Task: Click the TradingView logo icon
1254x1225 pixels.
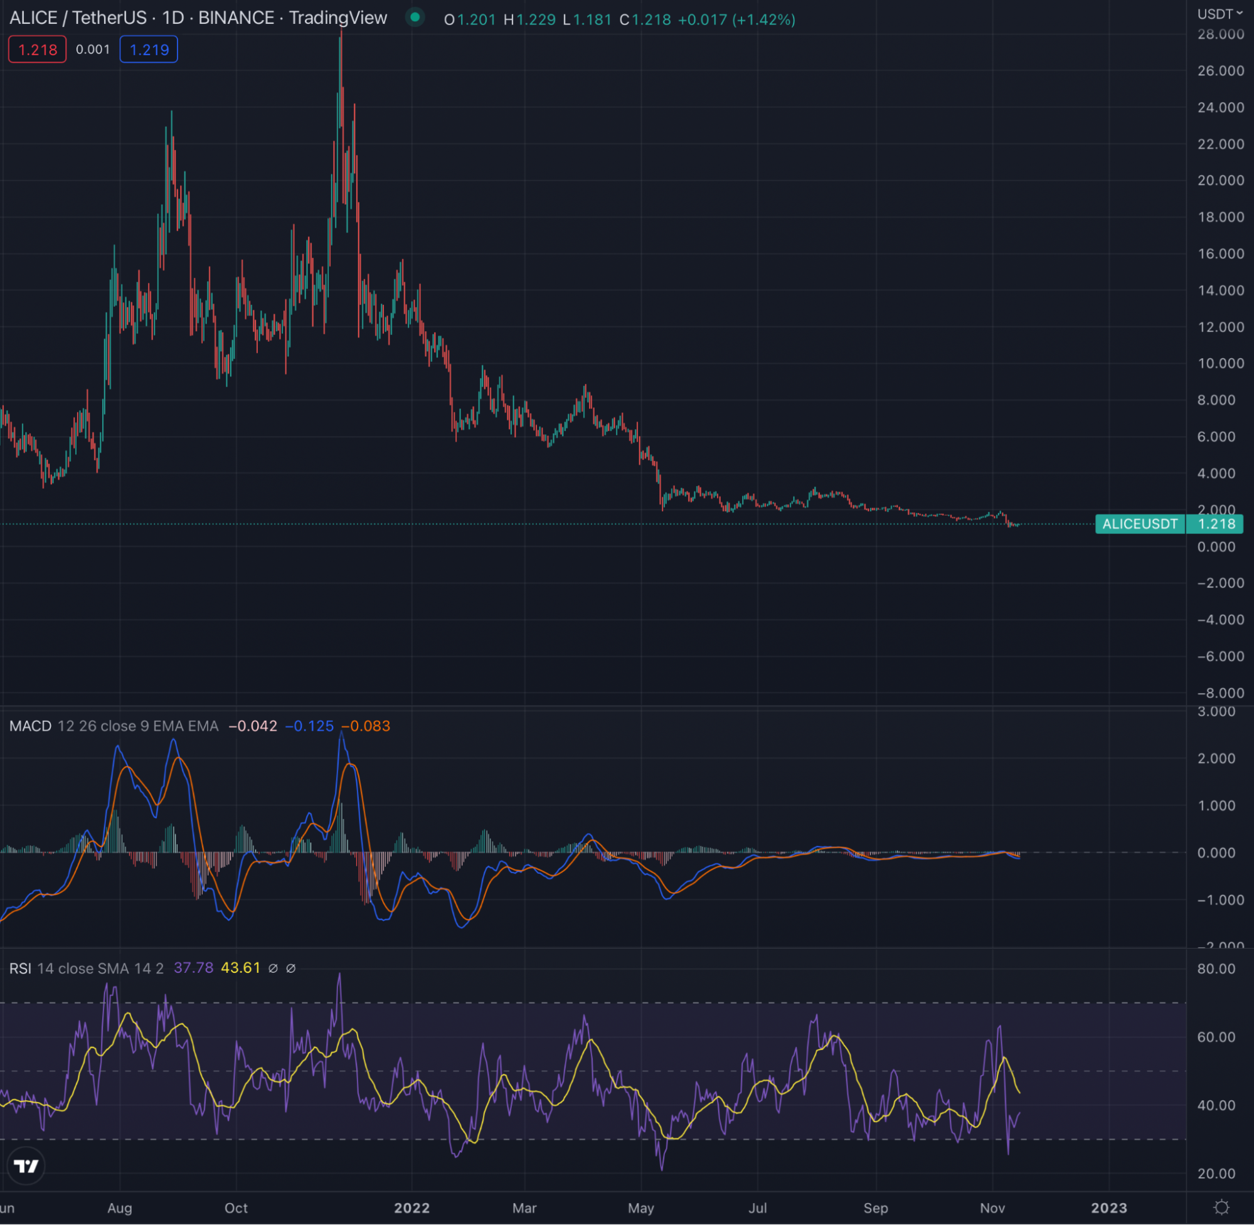Action: [26, 1166]
